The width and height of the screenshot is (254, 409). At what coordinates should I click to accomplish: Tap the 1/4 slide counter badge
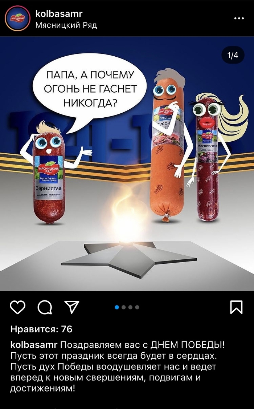233,55
